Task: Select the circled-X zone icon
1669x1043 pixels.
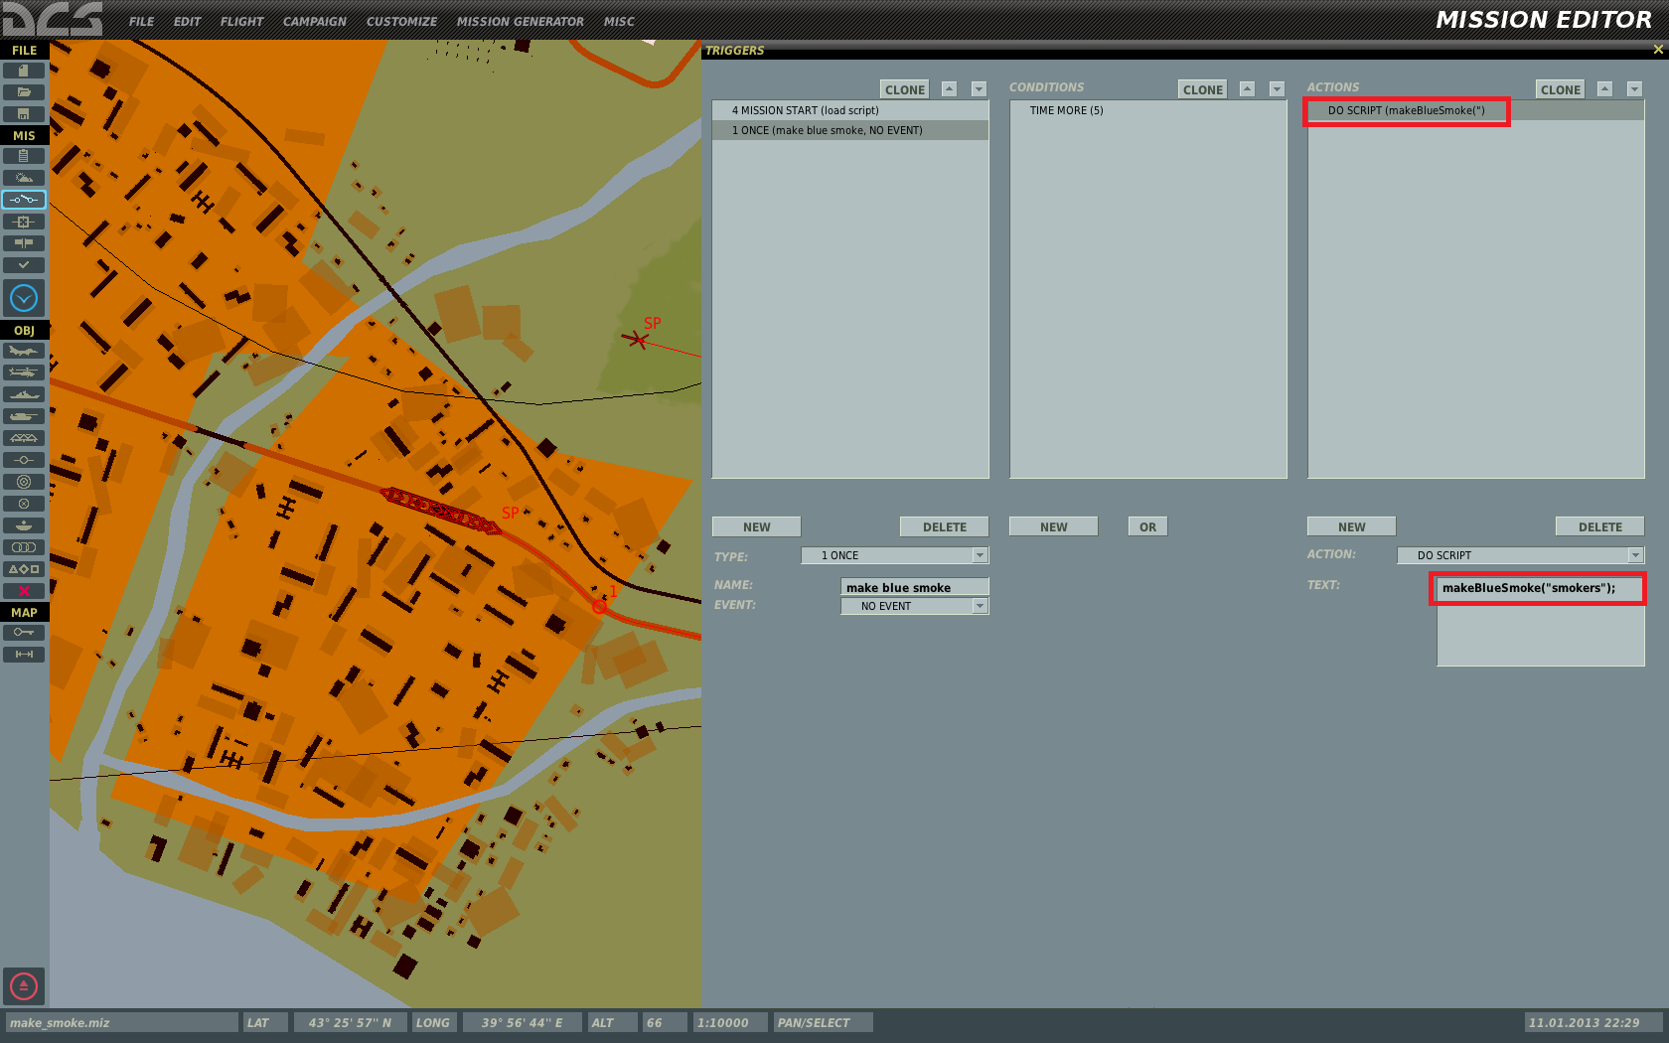Action: [24, 504]
